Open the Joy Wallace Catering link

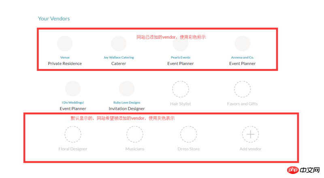[119, 57]
